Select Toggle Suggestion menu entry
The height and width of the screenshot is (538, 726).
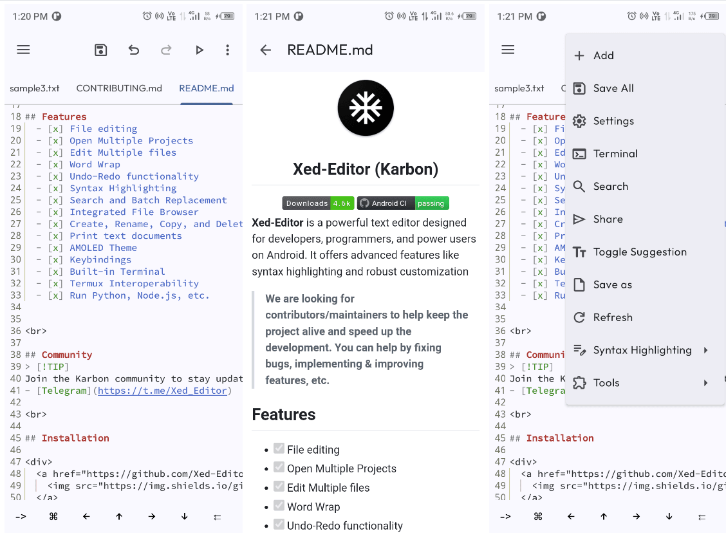(x=644, y=252)
